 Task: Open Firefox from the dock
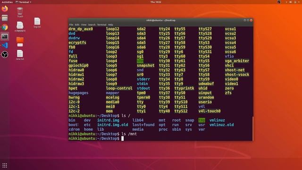5,8
